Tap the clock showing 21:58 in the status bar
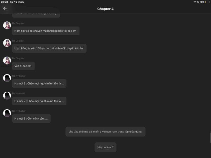 (x=4, y=2)
